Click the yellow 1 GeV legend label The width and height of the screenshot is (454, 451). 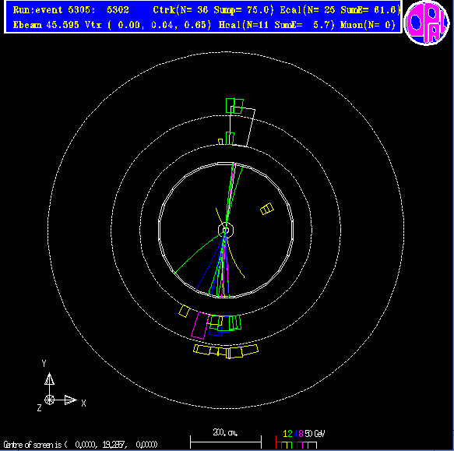285,434
